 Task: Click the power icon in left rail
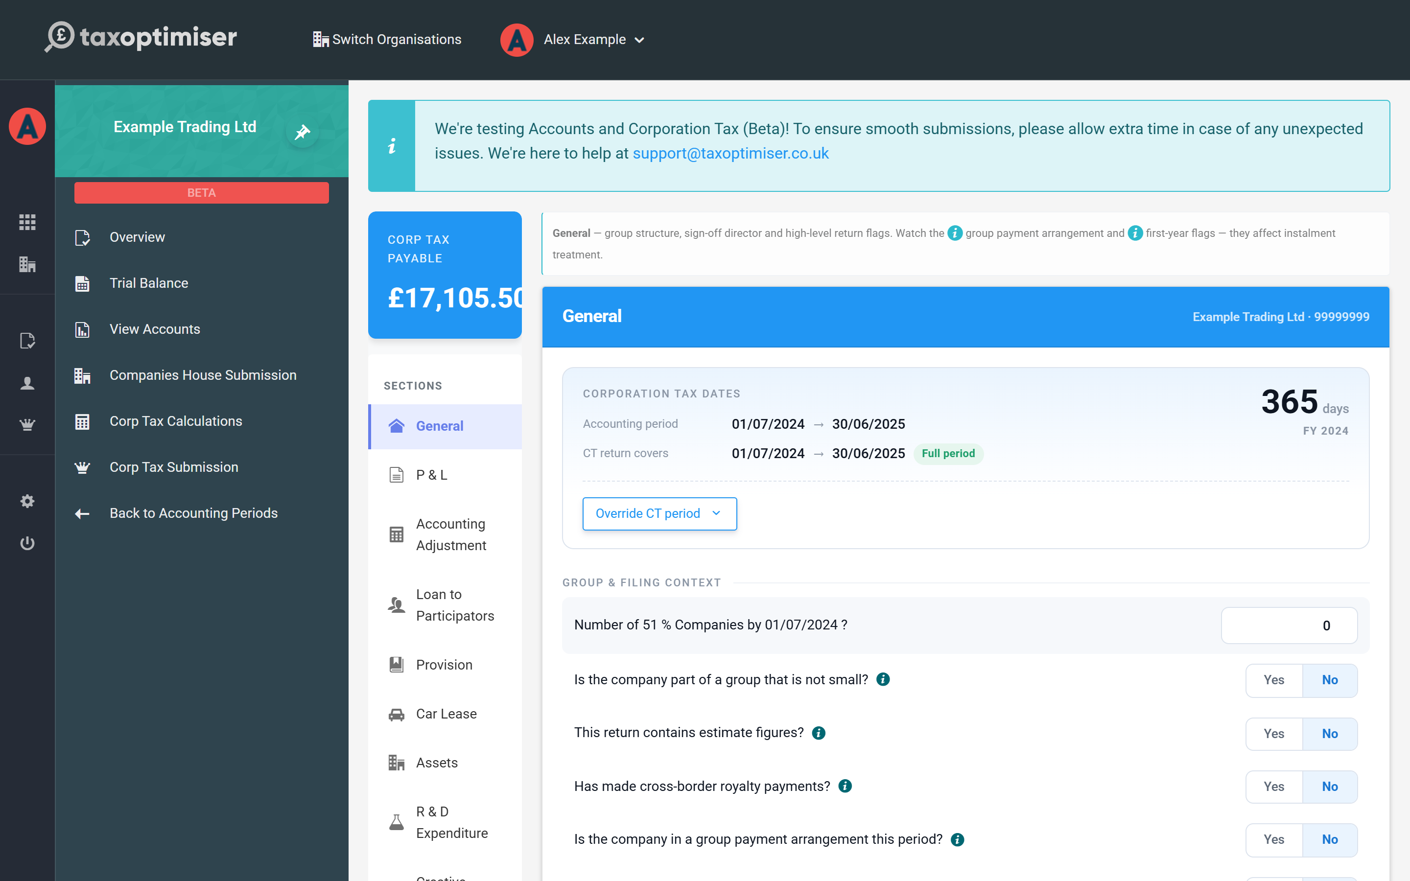(27, 543)
